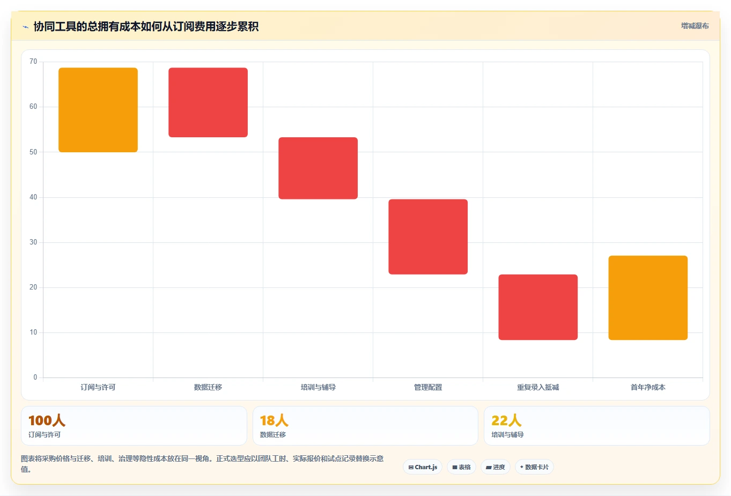This screenshot has width=731, height=496.
Task: Click the 30 y-axis value
Action: point(33,242)
